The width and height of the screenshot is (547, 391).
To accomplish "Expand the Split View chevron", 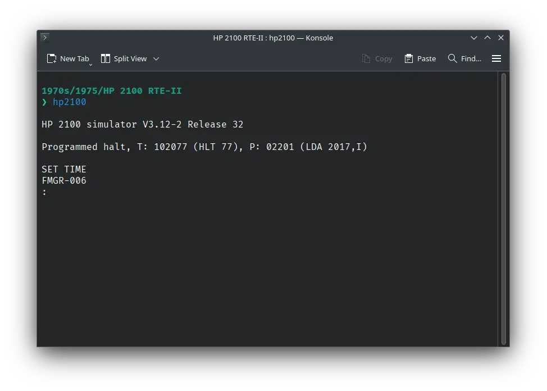I will [x=156, y=58].
